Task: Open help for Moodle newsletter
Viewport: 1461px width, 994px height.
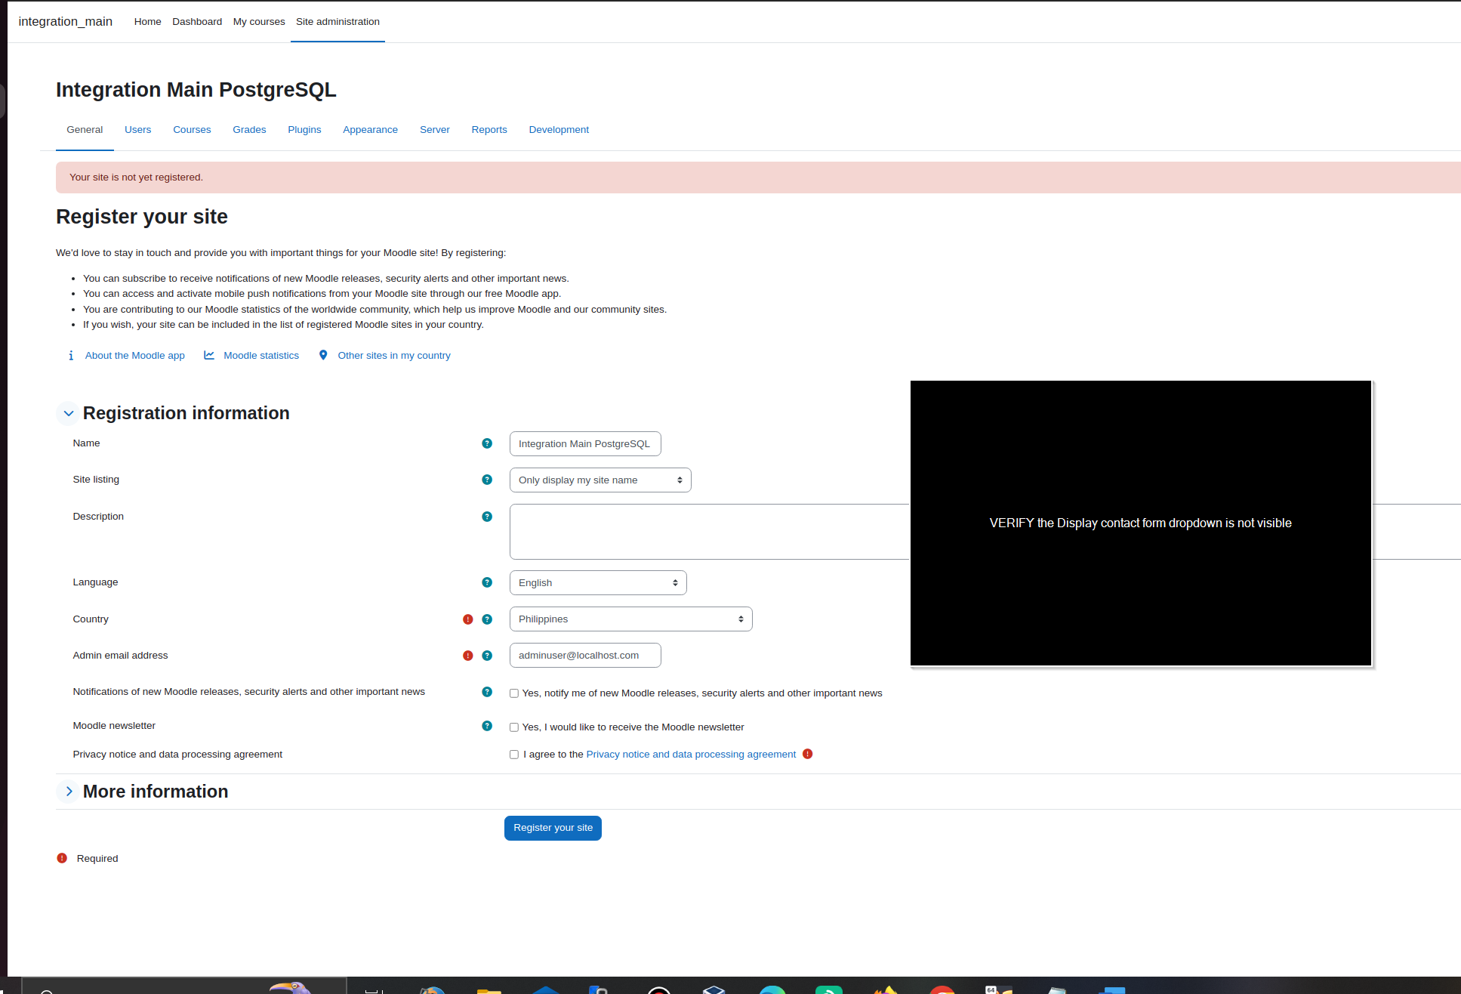Action: coord(487,726)
